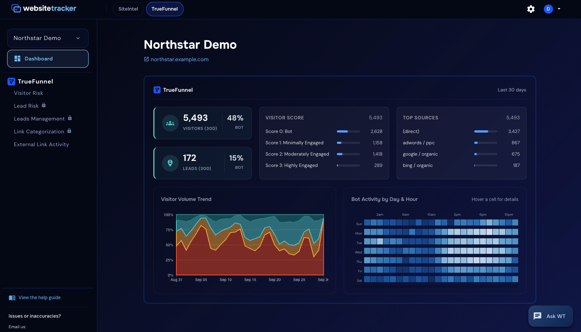
Task: Click the leads location pin icon
Action: [170, 163]
